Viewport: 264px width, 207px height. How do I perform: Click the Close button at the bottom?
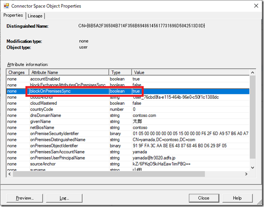204,198
